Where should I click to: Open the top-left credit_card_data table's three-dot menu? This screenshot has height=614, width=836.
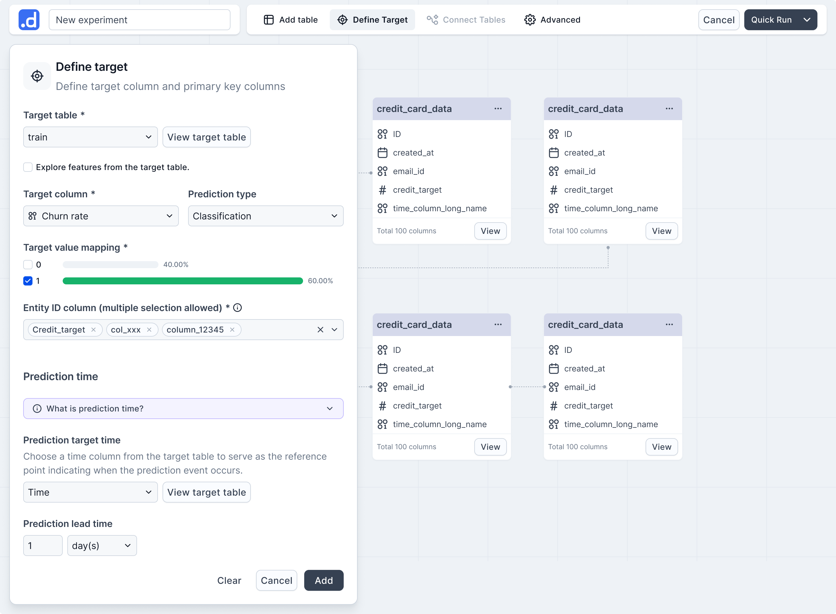tap(498, 109)
